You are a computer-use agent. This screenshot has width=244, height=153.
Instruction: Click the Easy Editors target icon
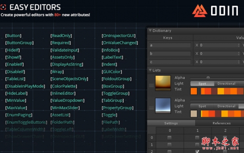pos(3,7)
